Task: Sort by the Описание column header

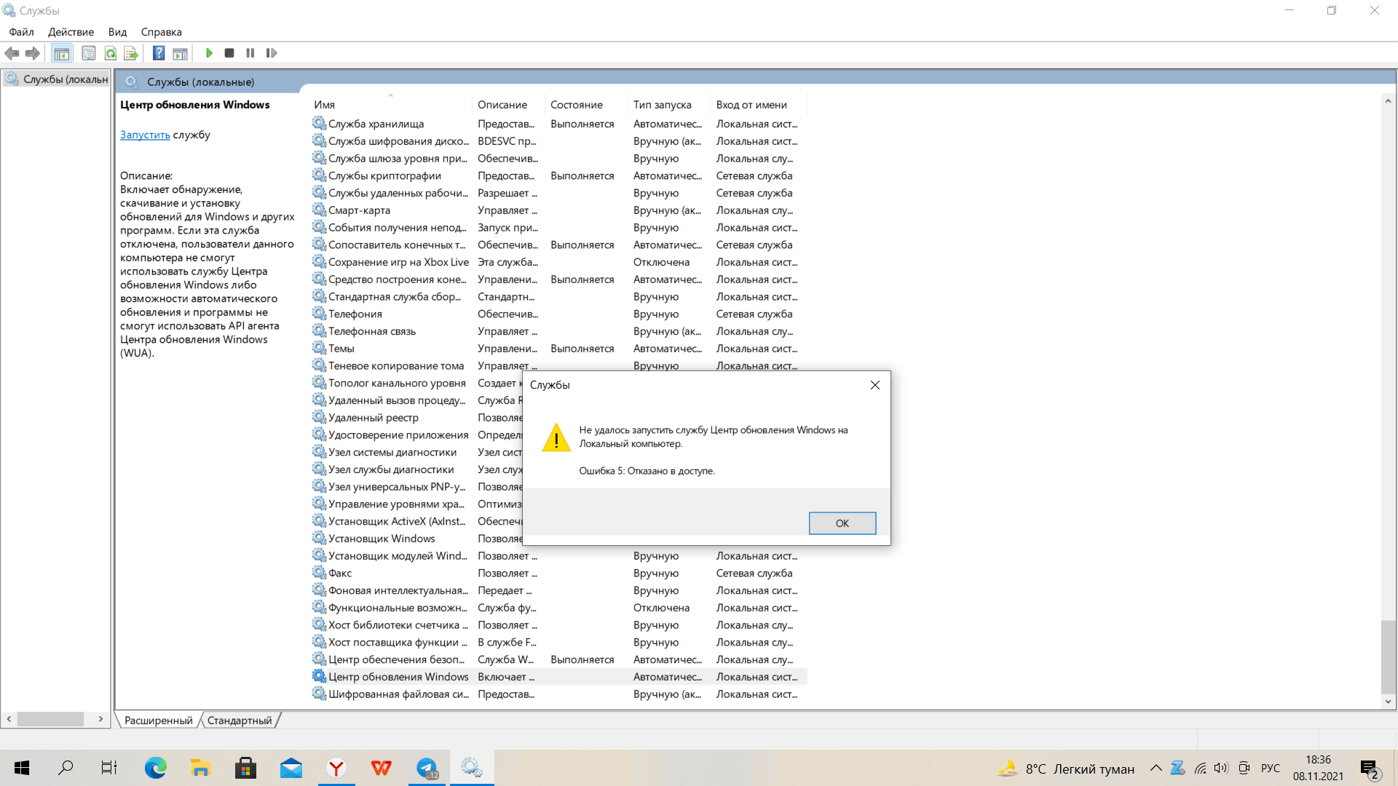Action: click(508, 105)
